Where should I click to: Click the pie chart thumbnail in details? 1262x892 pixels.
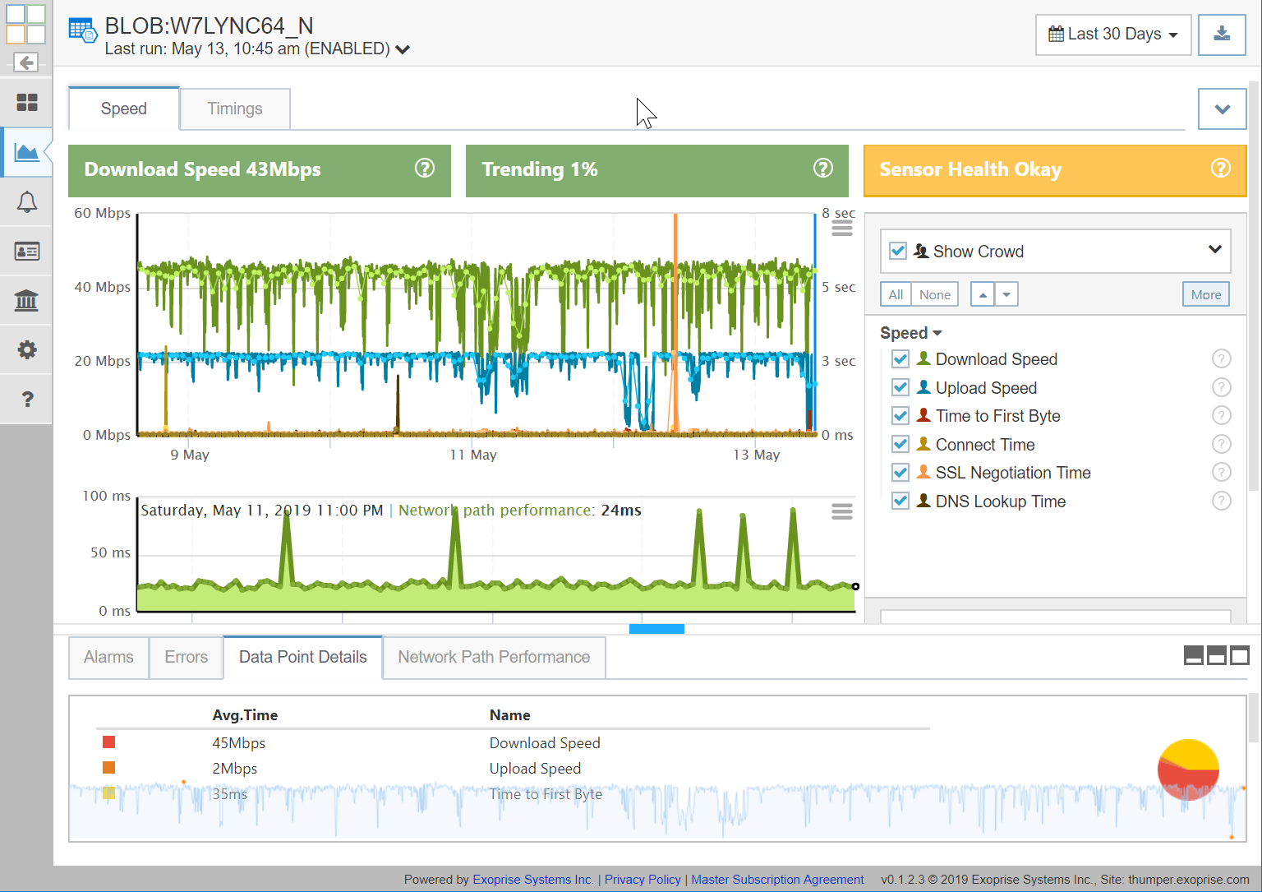[1188, 770]
